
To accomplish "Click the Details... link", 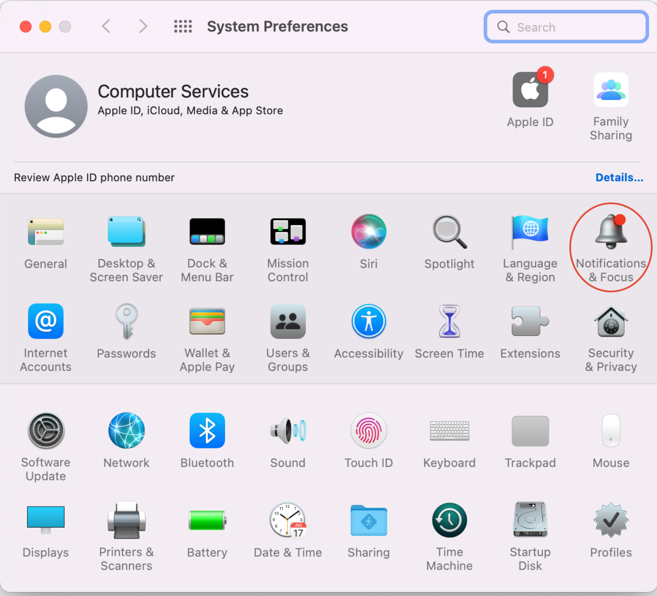I will tap(619, 178).
